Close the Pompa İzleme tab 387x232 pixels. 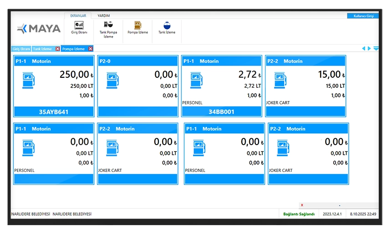pyautogui.click(x=91, y=49)
